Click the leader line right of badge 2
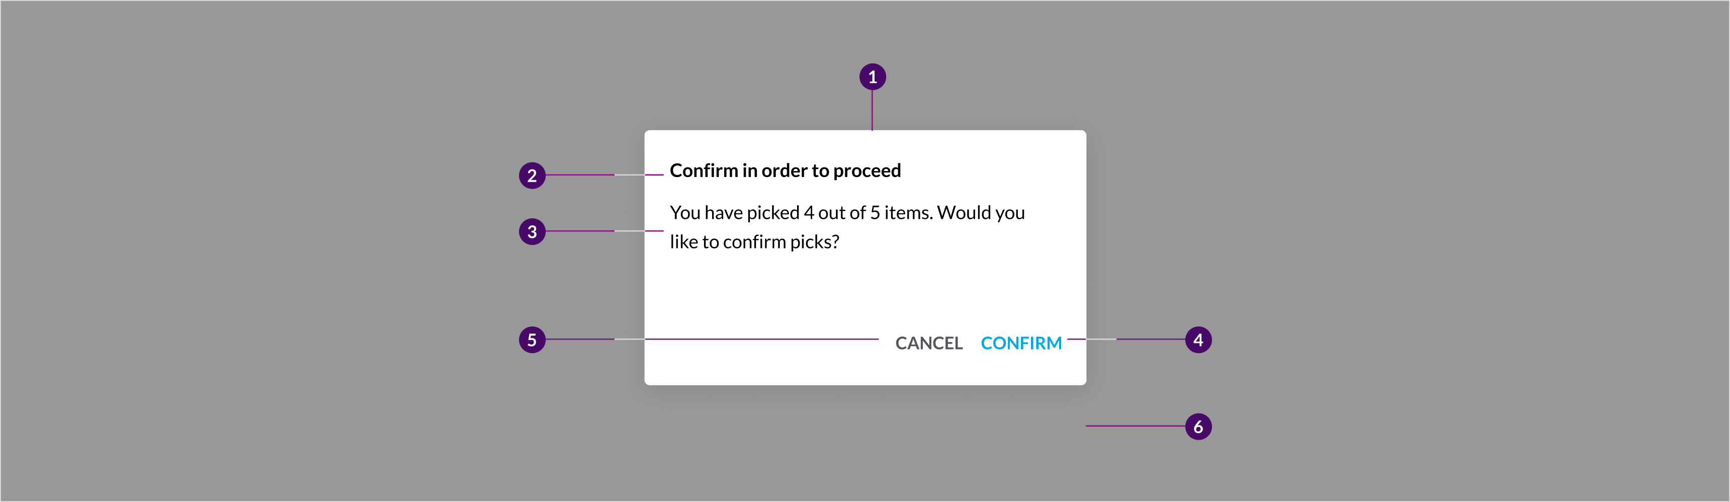The height and width of the screenshot is (502, 1730). [x=579, y=176]
